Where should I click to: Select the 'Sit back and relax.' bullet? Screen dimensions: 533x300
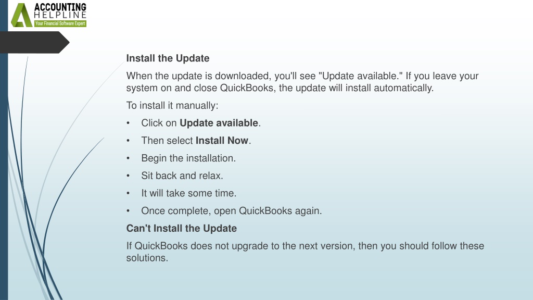click(x=182, y=176)
